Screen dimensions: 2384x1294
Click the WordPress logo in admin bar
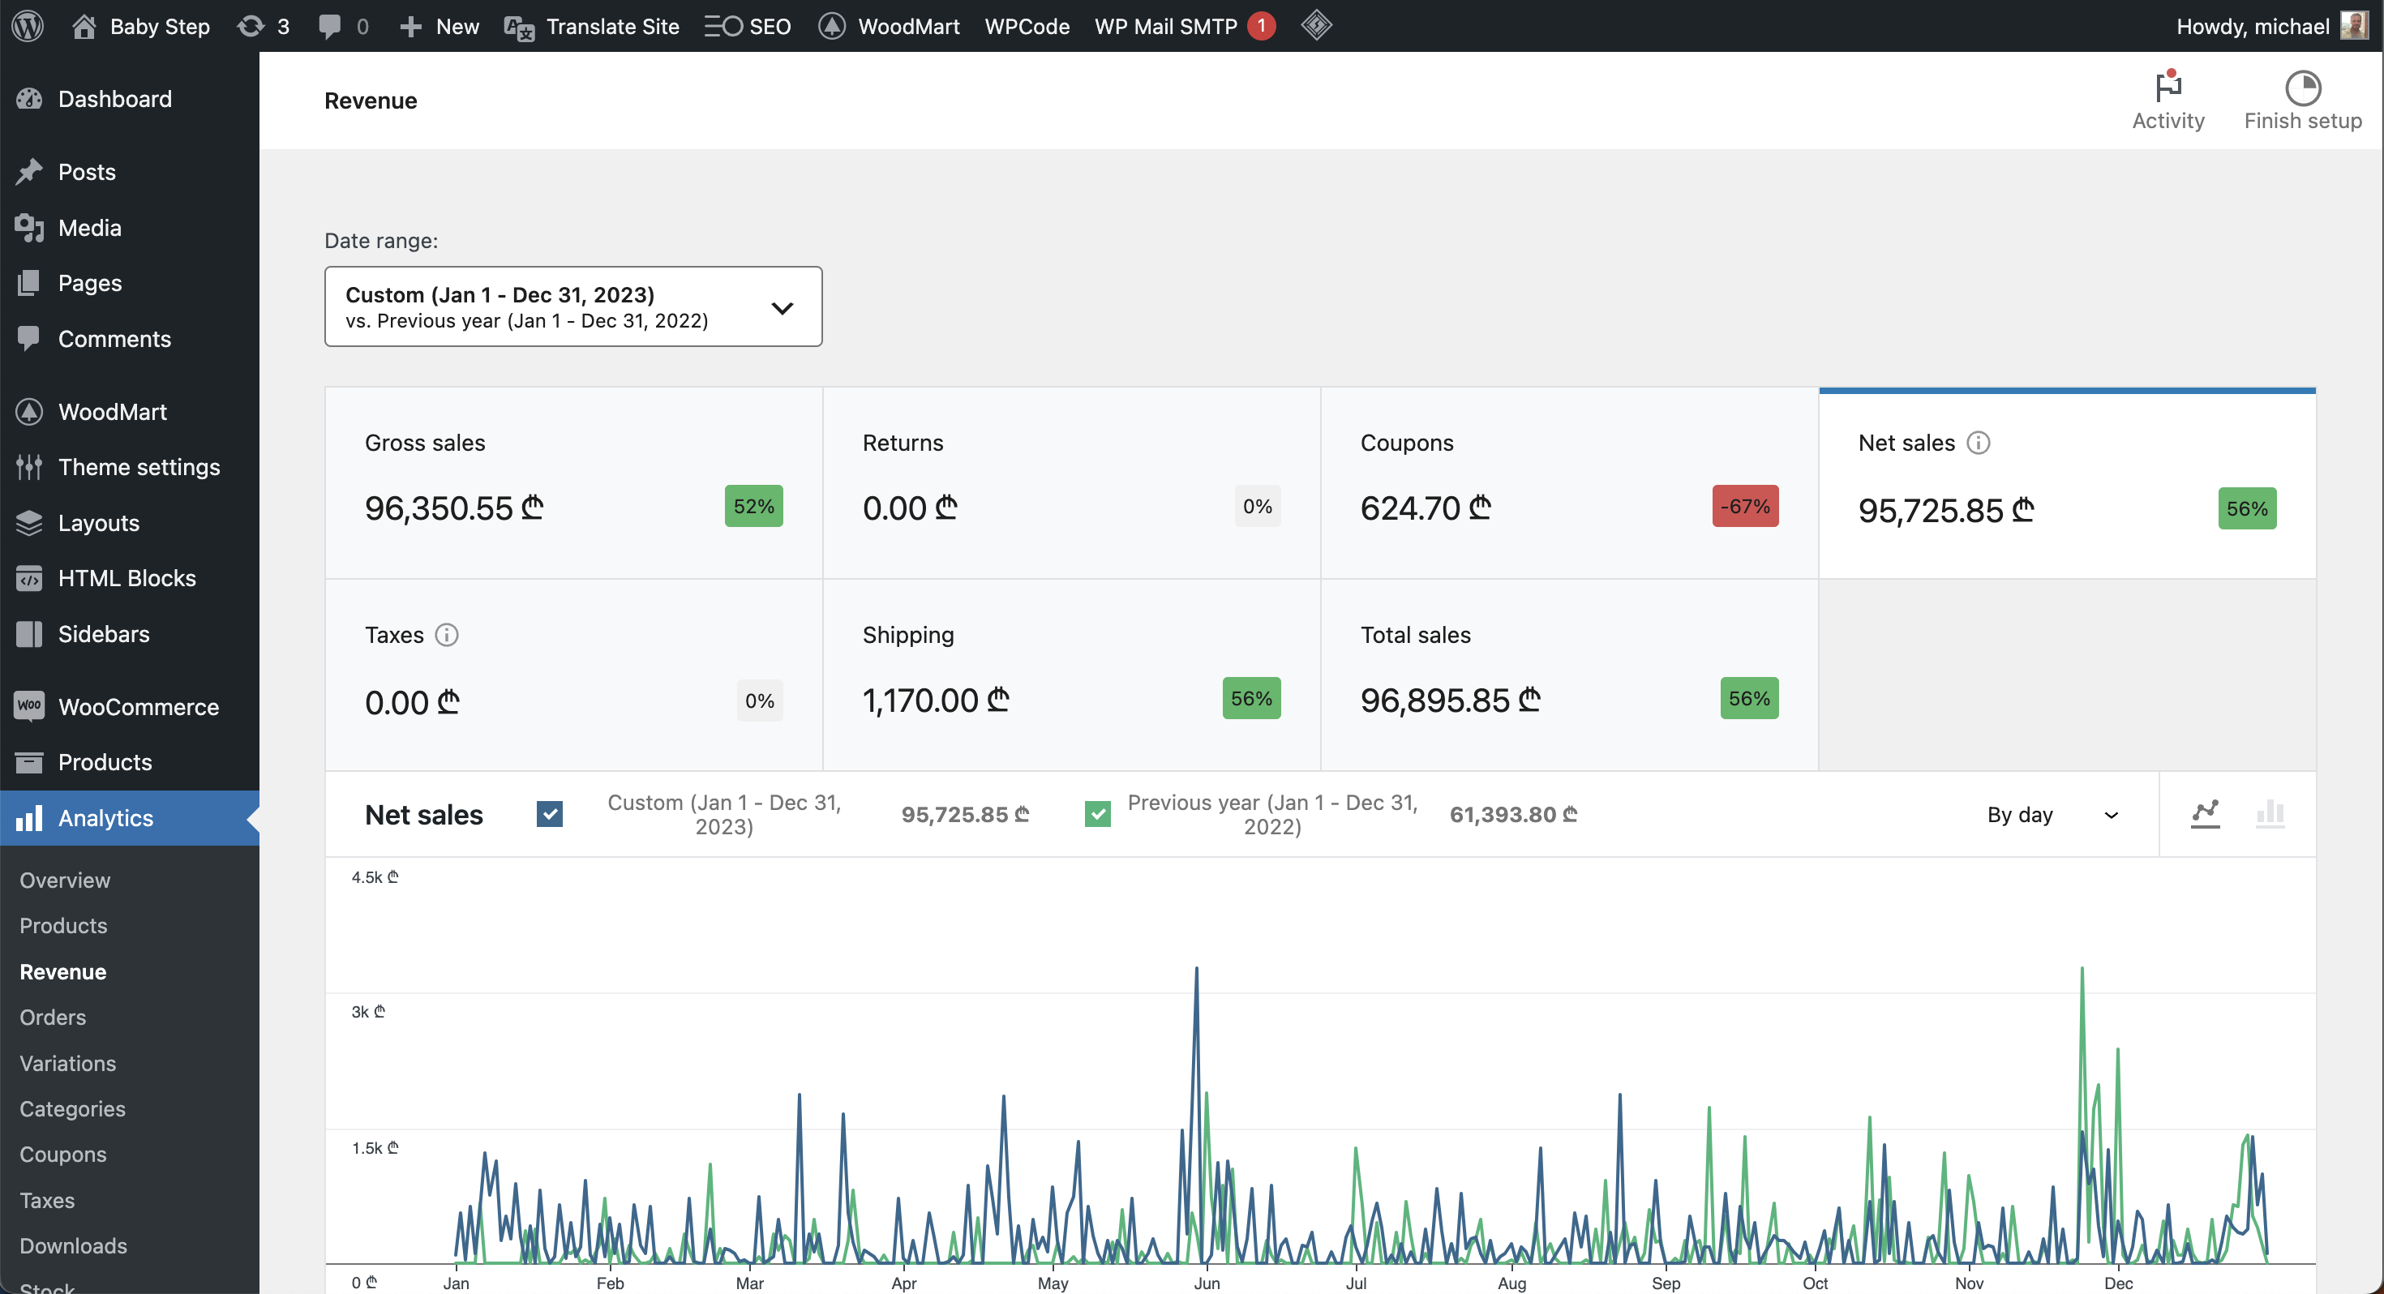click(x=28, y=26)
